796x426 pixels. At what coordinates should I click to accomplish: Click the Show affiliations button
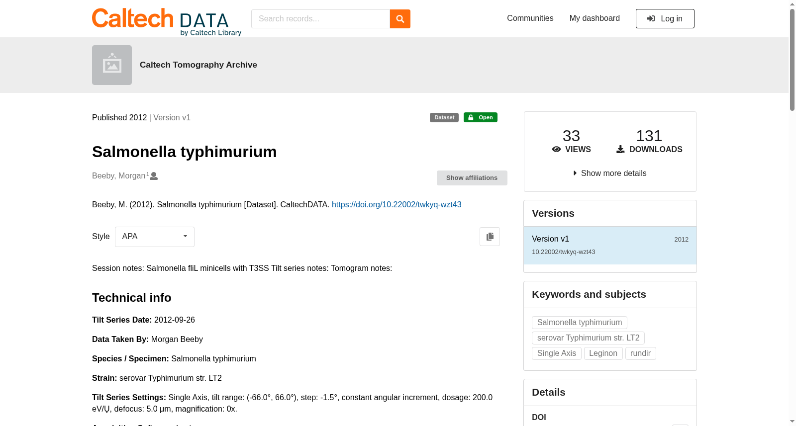[x=472, y=178]
